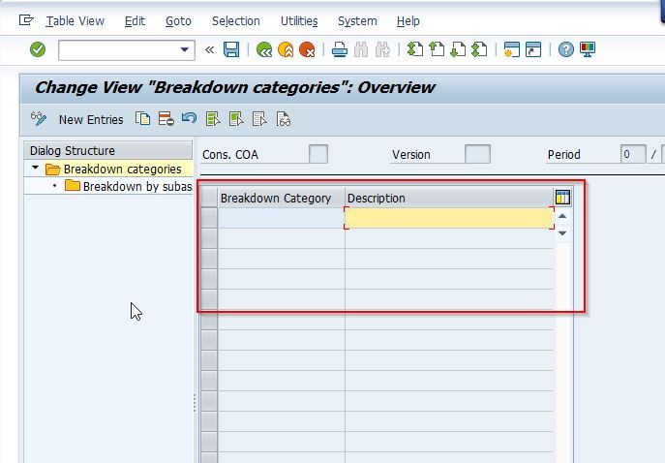Click the highlighted first row Description cell

pyautogui.click(x=449, y=218)
